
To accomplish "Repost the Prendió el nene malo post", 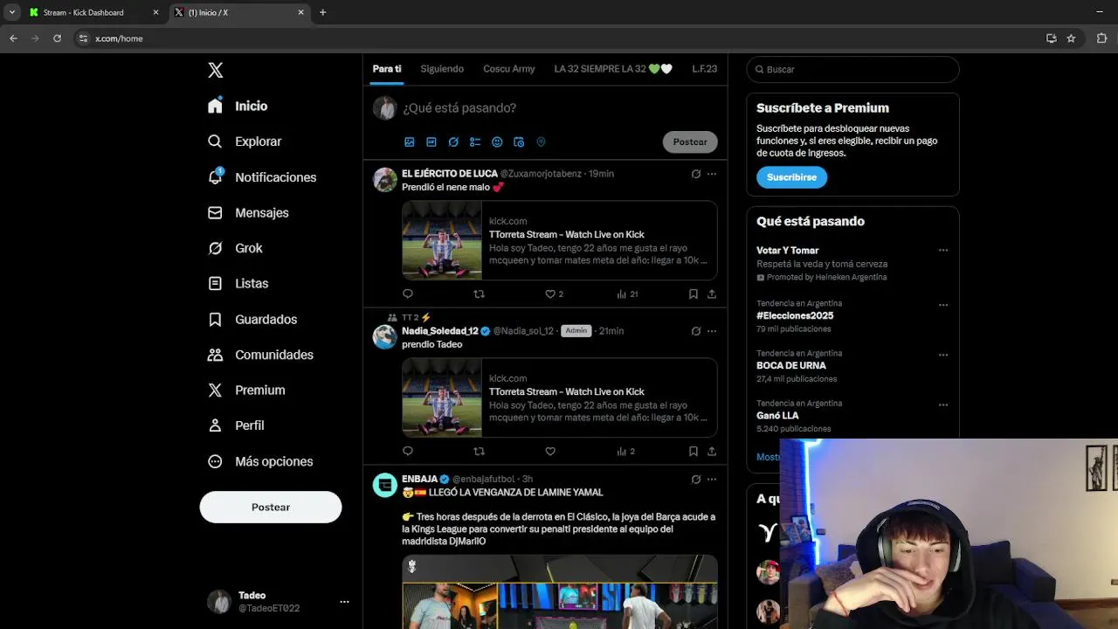I will click(479, 294).
